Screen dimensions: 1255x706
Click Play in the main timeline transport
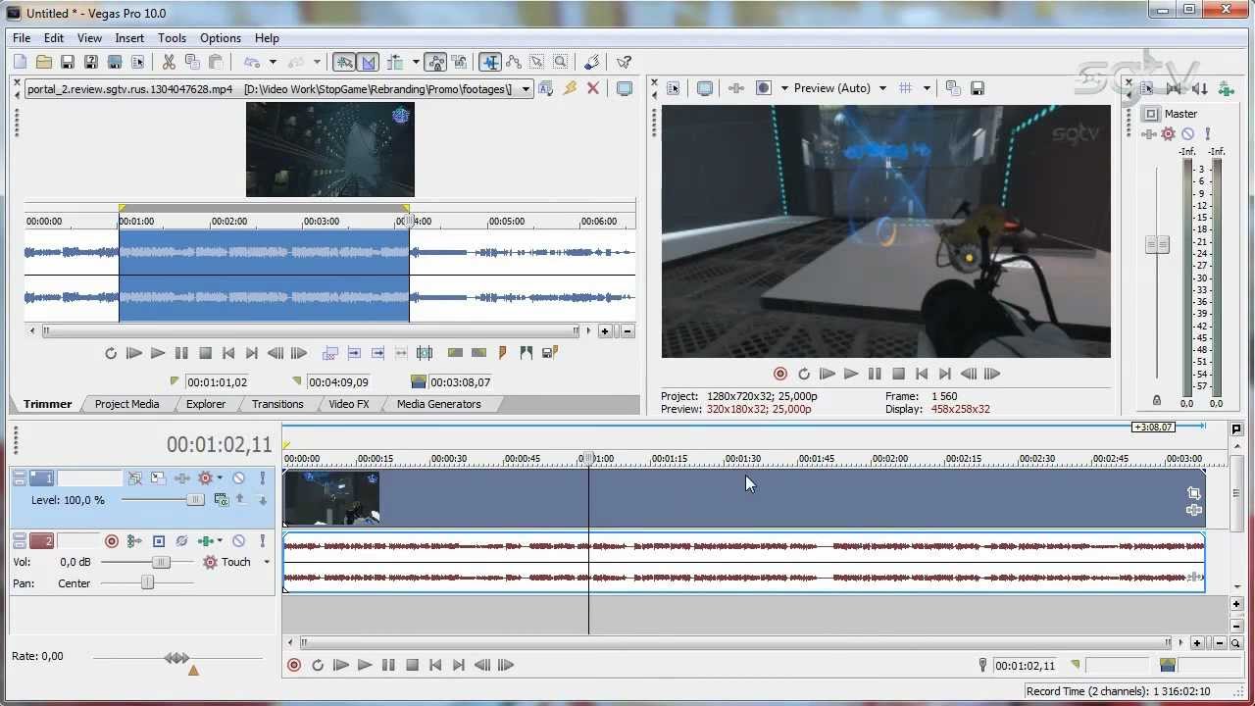tap(365, 665)
